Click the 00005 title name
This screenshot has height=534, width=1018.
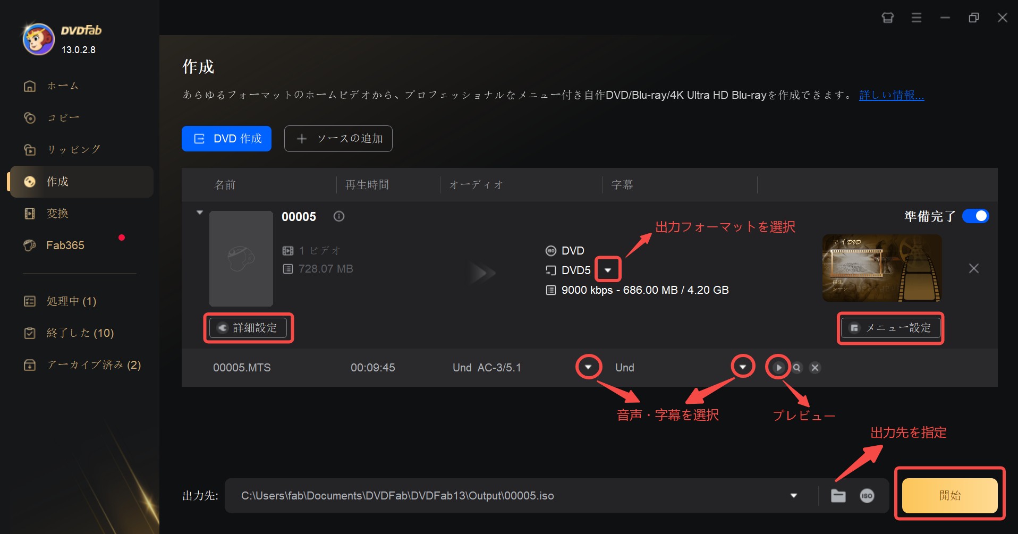click(x=299, y=217)
